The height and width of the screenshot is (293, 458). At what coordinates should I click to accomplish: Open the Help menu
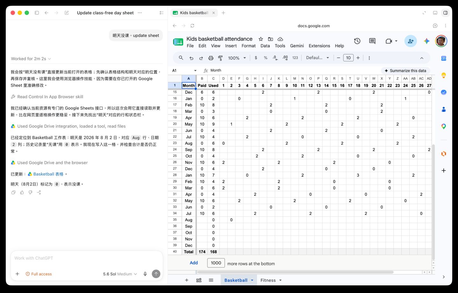[x=339, y=46]
